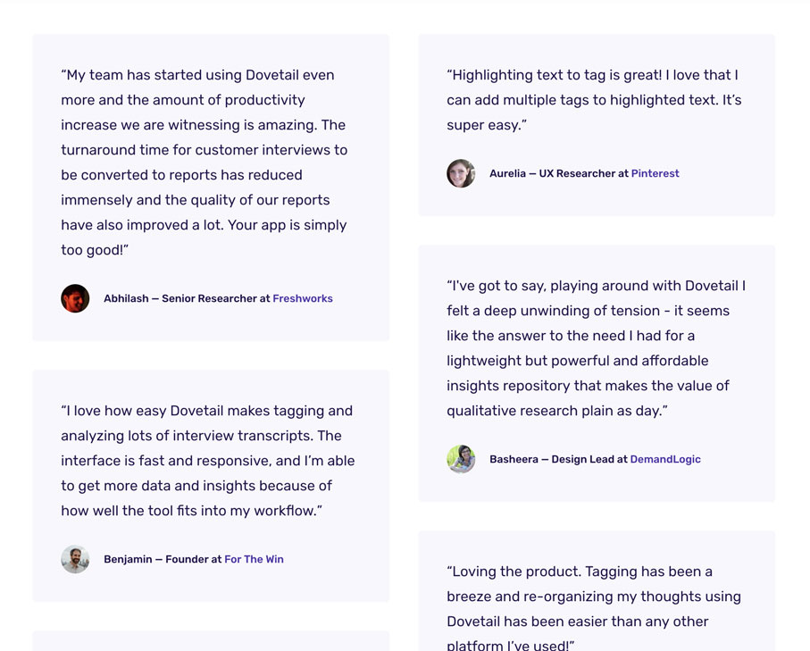Click Aurelia's profile avatar
This screenshot has height=651, width=810.
pos(461,173)
